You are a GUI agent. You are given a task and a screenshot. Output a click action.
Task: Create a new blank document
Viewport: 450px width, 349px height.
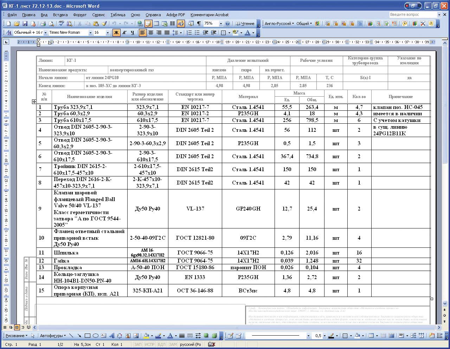(8, 24)
